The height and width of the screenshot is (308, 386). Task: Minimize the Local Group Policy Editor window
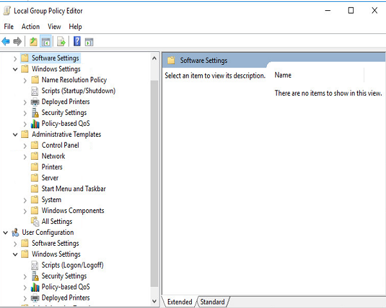pos(327,10)
